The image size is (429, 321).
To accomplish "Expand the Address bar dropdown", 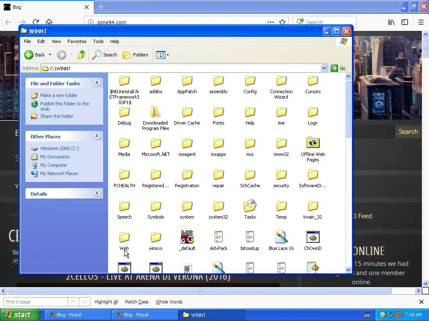I will [x=324, y=68].
